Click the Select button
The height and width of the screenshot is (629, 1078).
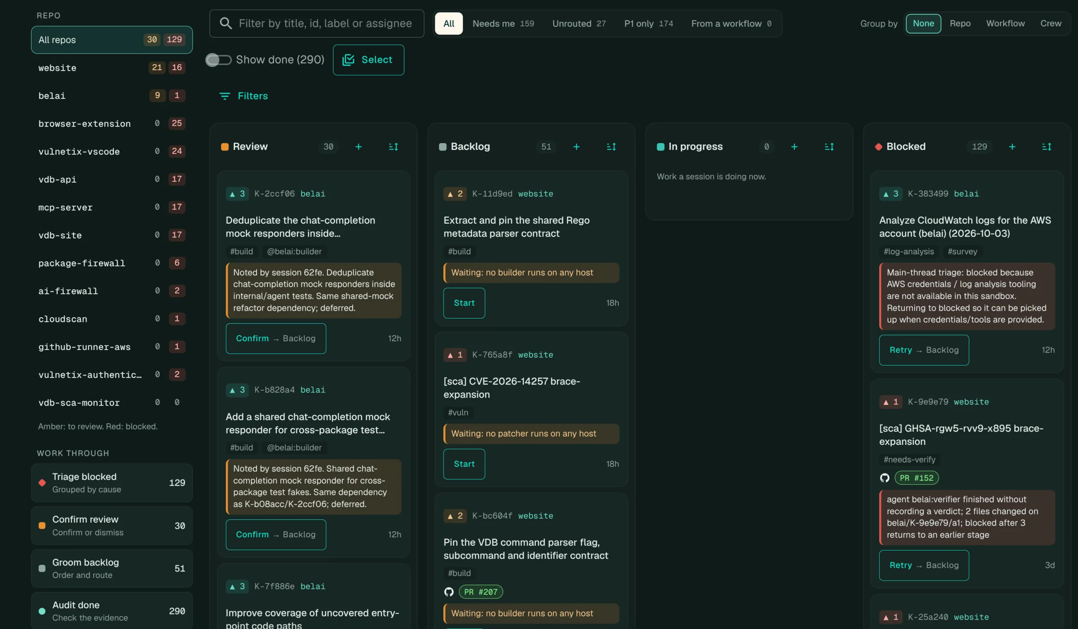[x=368, y=60]
